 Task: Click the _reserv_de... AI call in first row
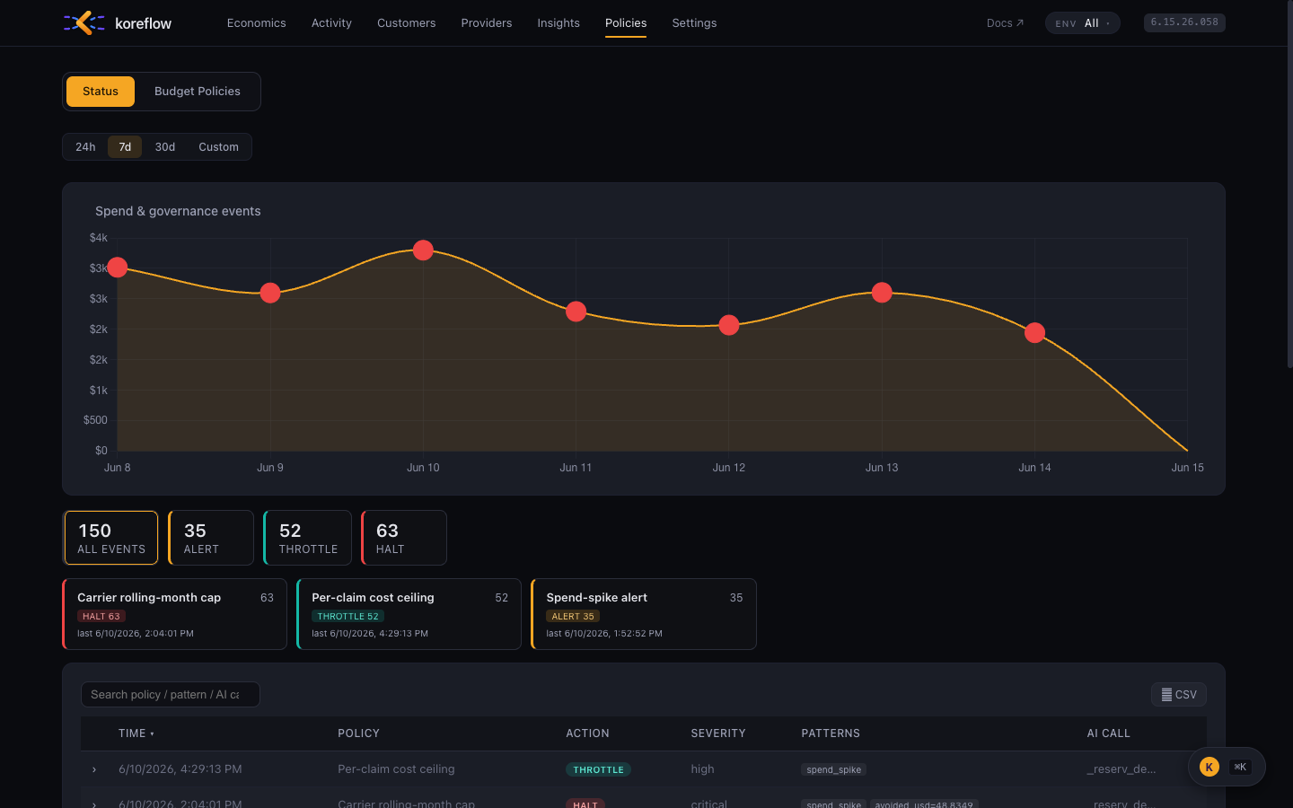pos(1121,769)
